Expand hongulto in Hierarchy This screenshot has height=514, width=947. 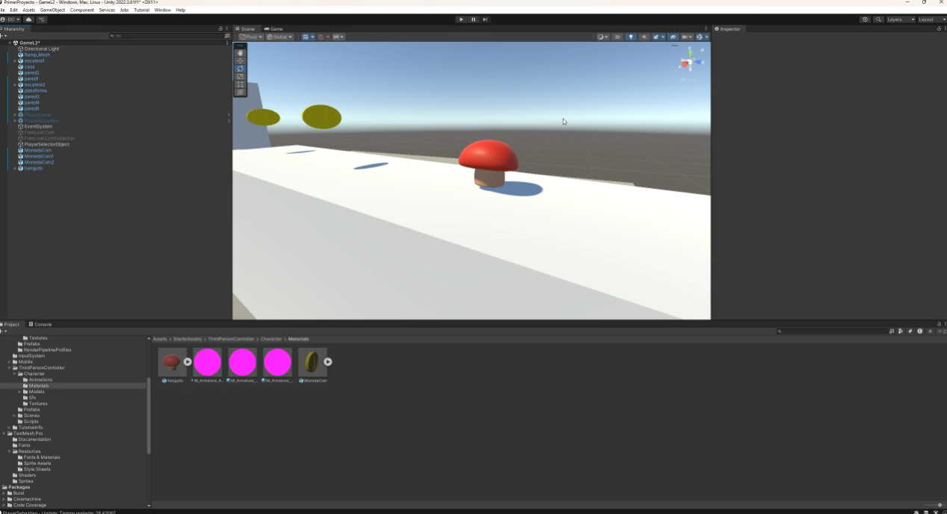coord(15,168)
